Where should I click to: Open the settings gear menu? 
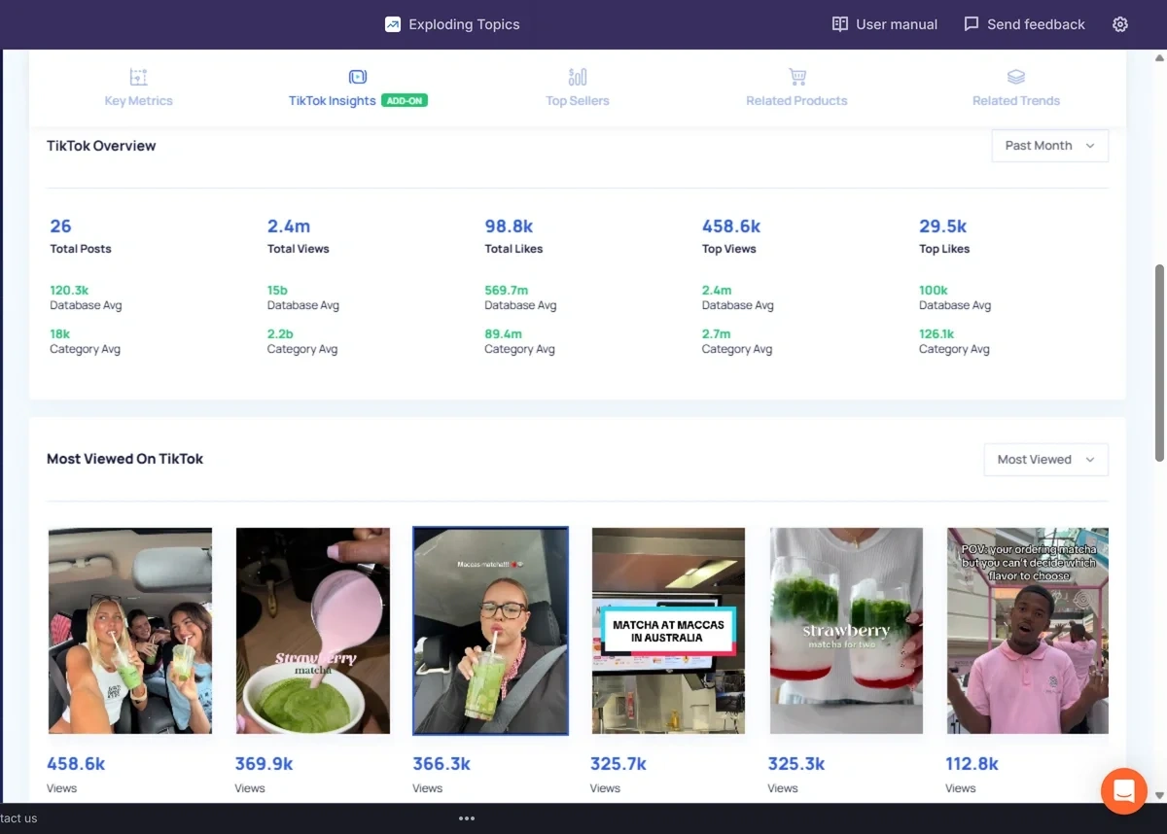click(1119, 23)
